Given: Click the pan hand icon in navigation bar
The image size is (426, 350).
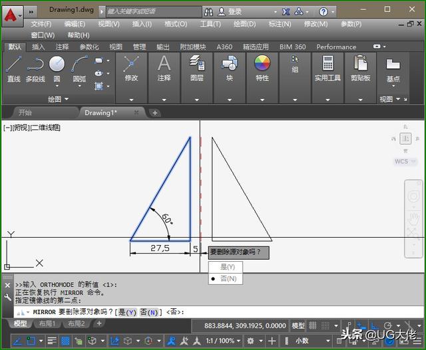Looking at the screenshot, I should pyautogui.click(x=414, y=219).
